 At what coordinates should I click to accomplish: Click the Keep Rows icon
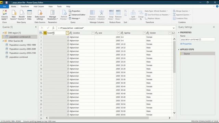point(111,13)
